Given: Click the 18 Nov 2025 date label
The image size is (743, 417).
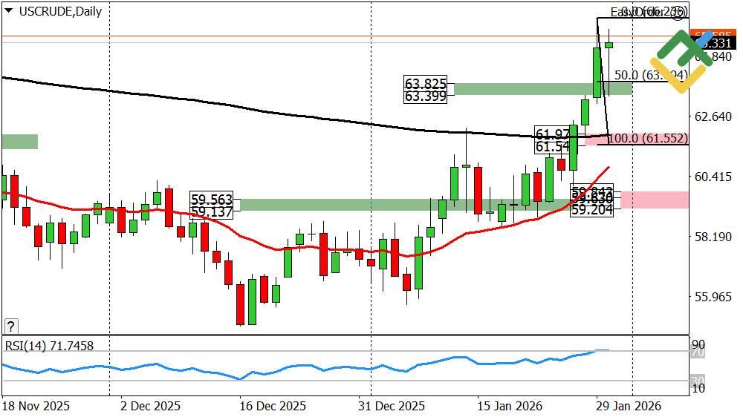Looking at the screenshot, I should click(x=36, y=407).
